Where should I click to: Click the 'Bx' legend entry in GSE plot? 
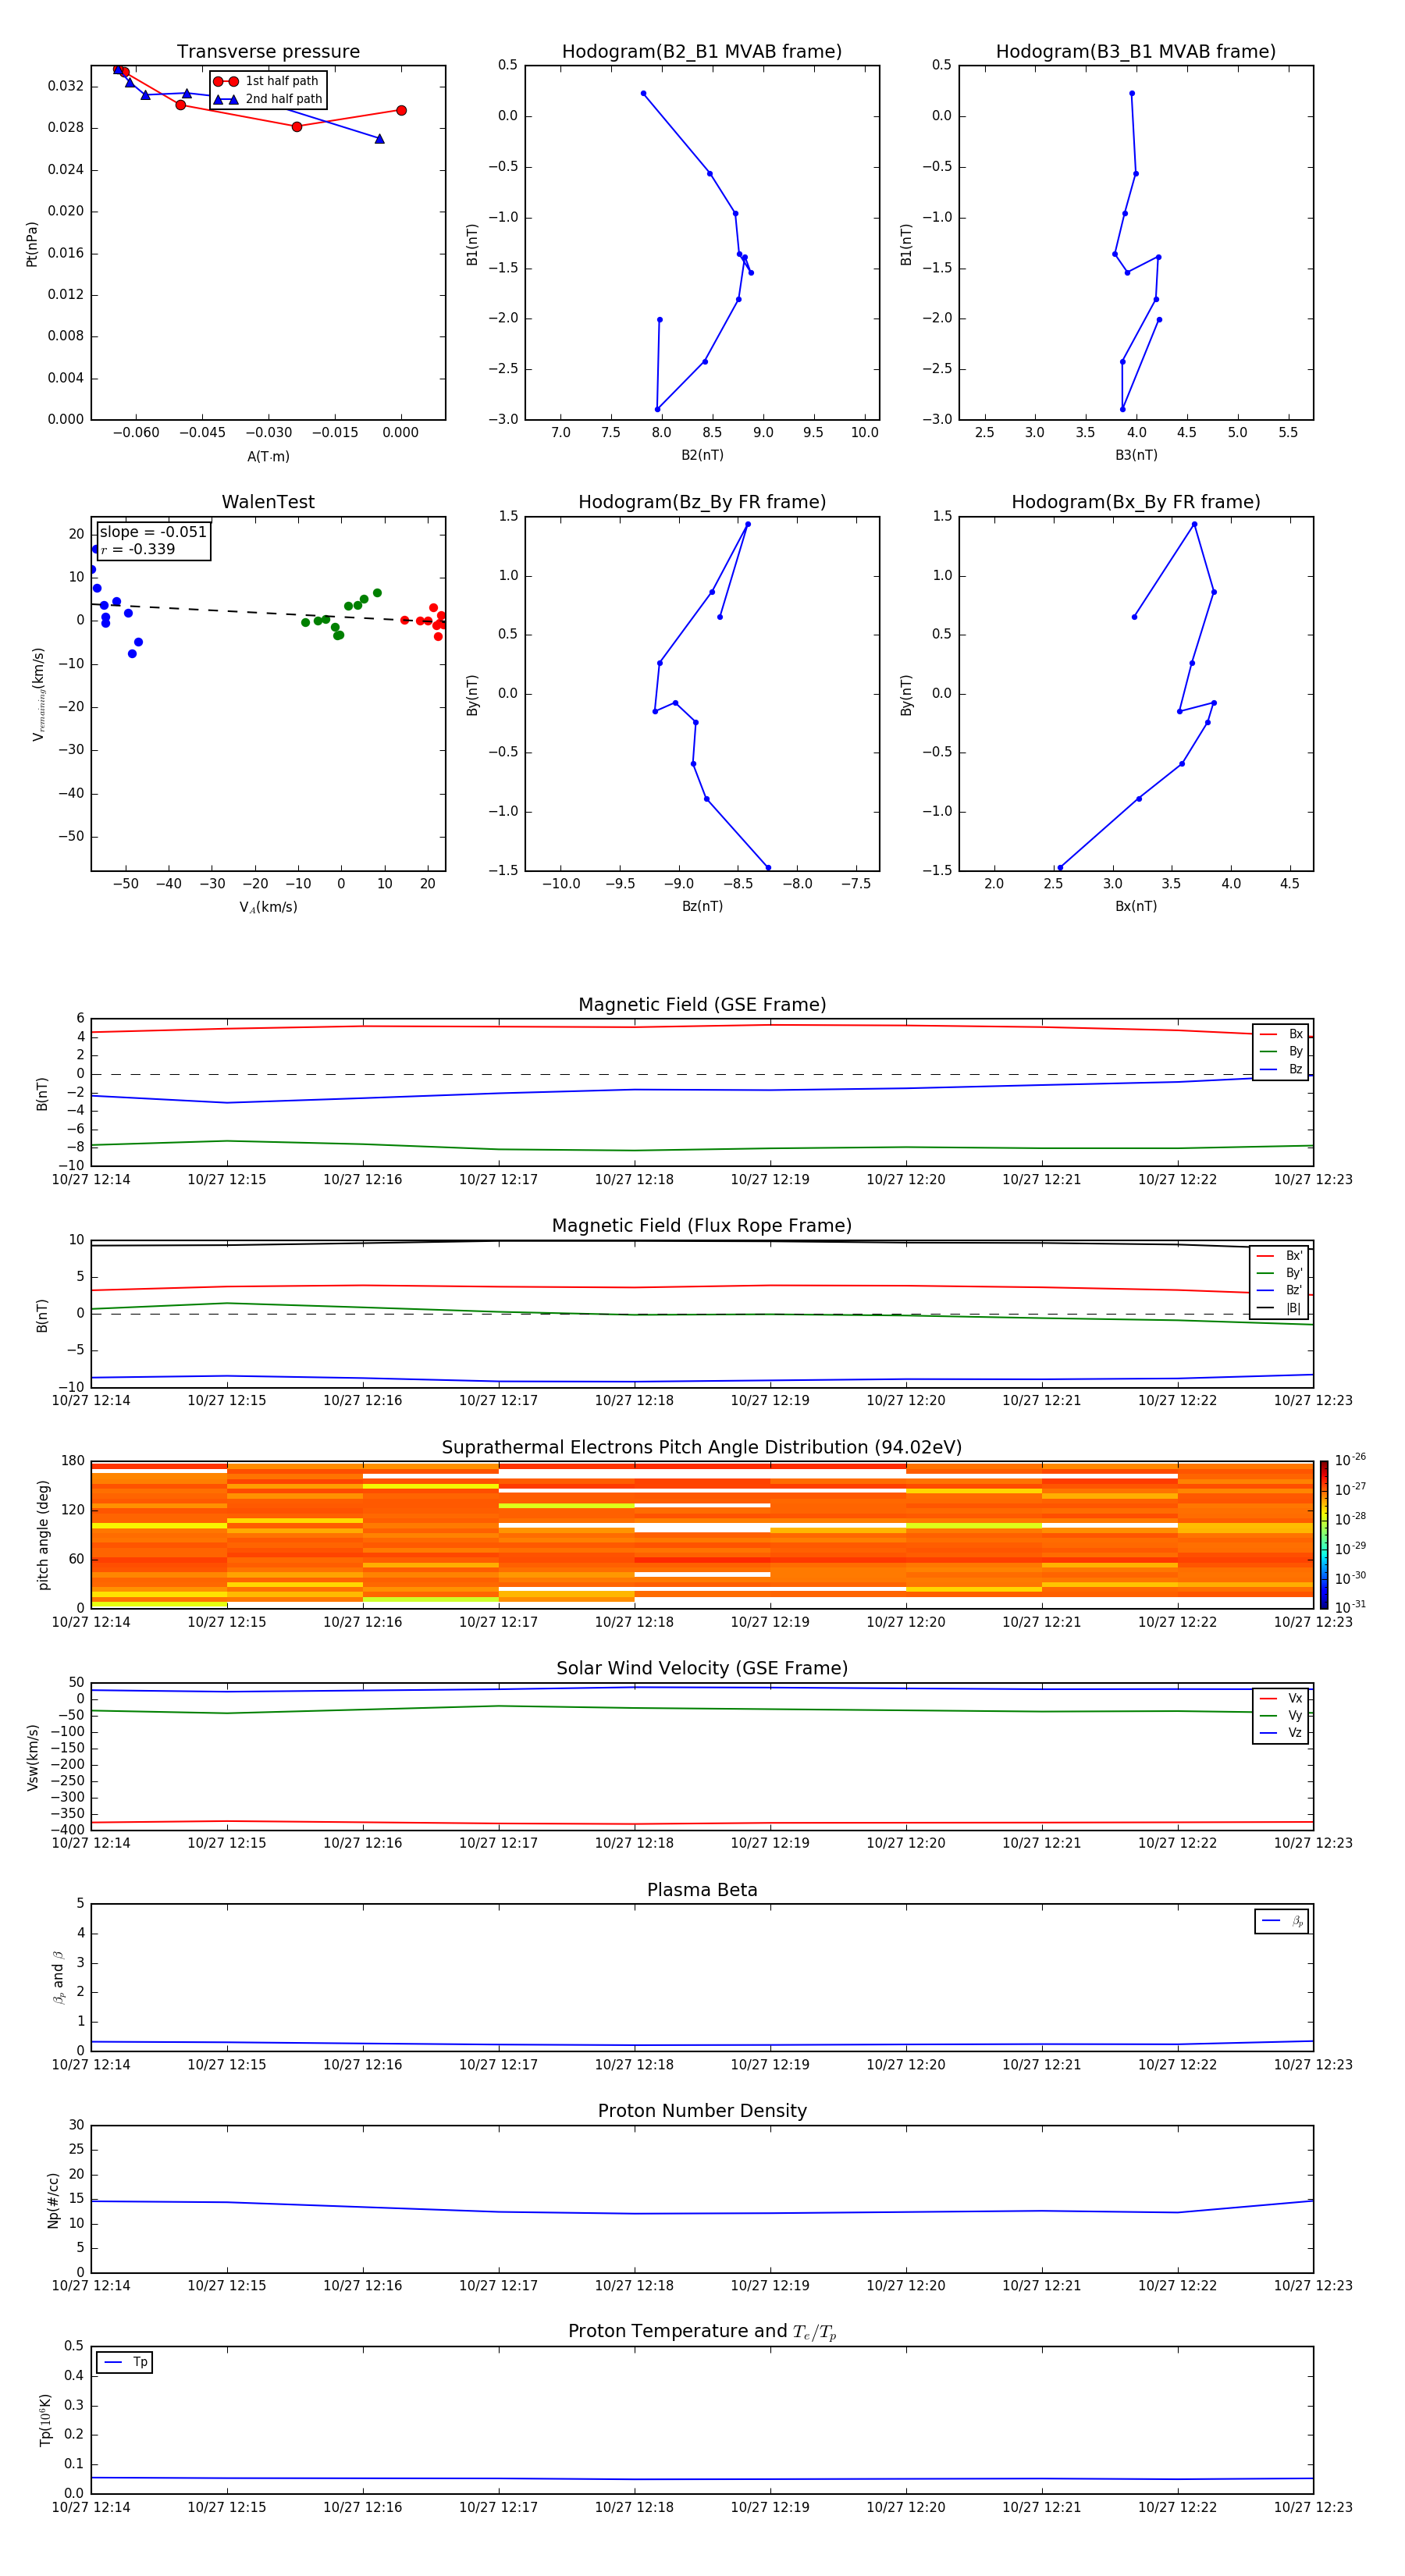pos(1281,1034)
